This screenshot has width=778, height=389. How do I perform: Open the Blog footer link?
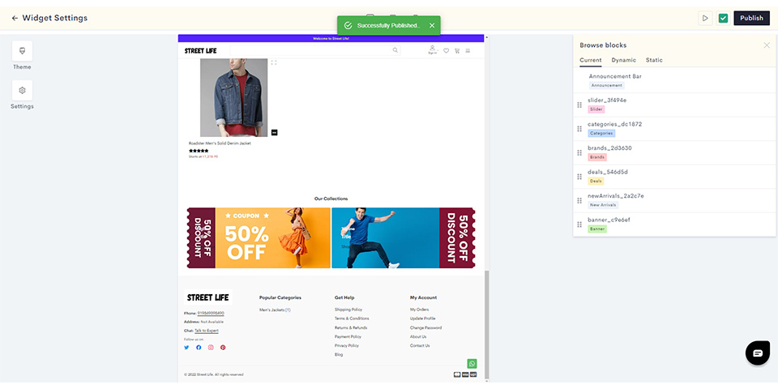[x=339, y=355]
